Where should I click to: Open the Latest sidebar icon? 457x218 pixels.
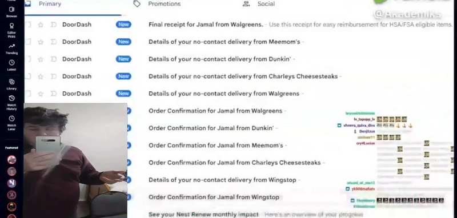(11, 65)
